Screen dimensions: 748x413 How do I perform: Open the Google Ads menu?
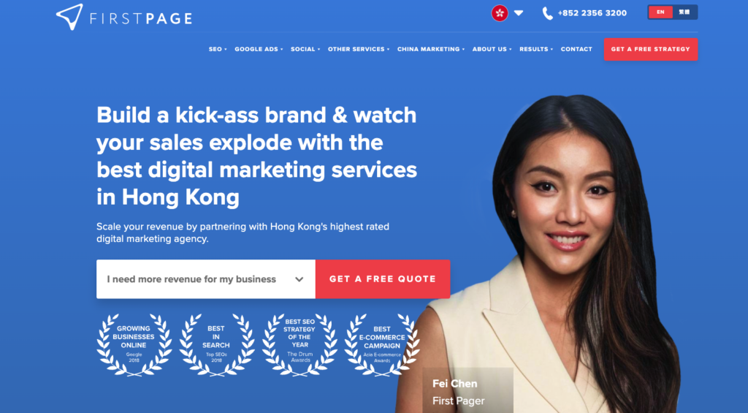click(259, 49)
